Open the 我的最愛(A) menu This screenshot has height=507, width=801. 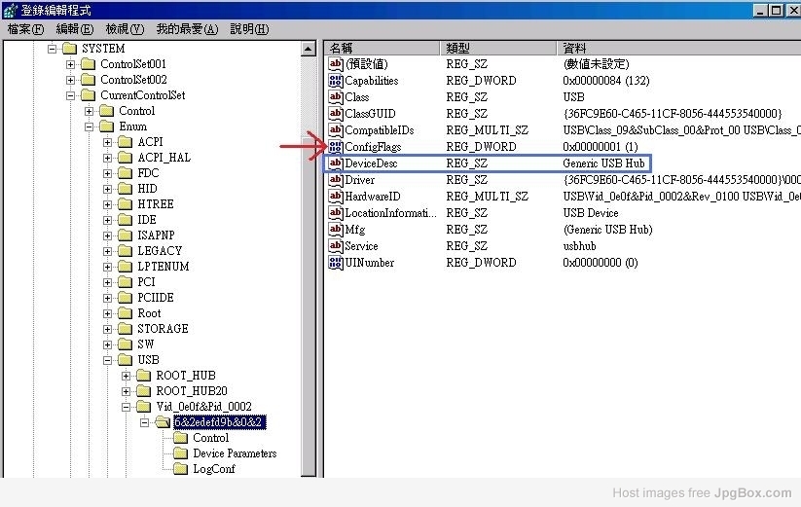tap(187, 29)
